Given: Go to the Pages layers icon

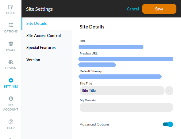Looking at the screenshot, I should (11, 44).
